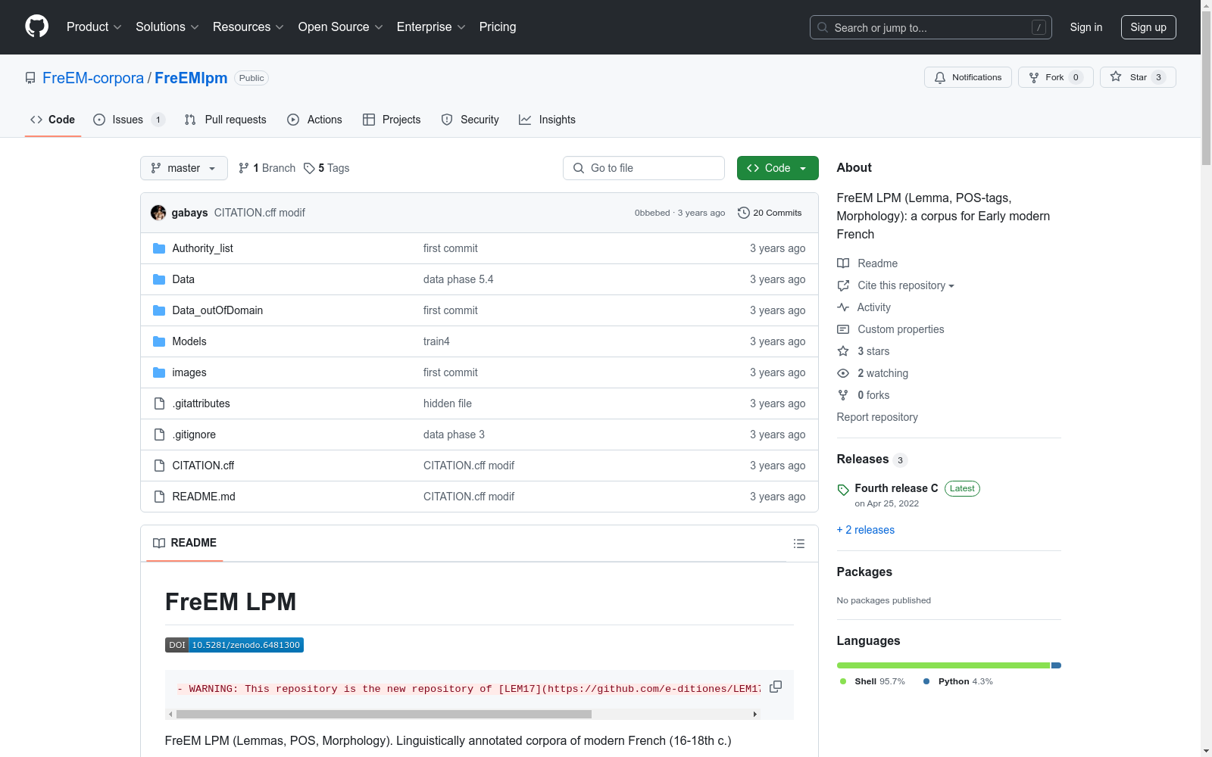Screen dimensions: 1212x757
Task: Click the star icon beside 3 stars
Action: [843, 351]
